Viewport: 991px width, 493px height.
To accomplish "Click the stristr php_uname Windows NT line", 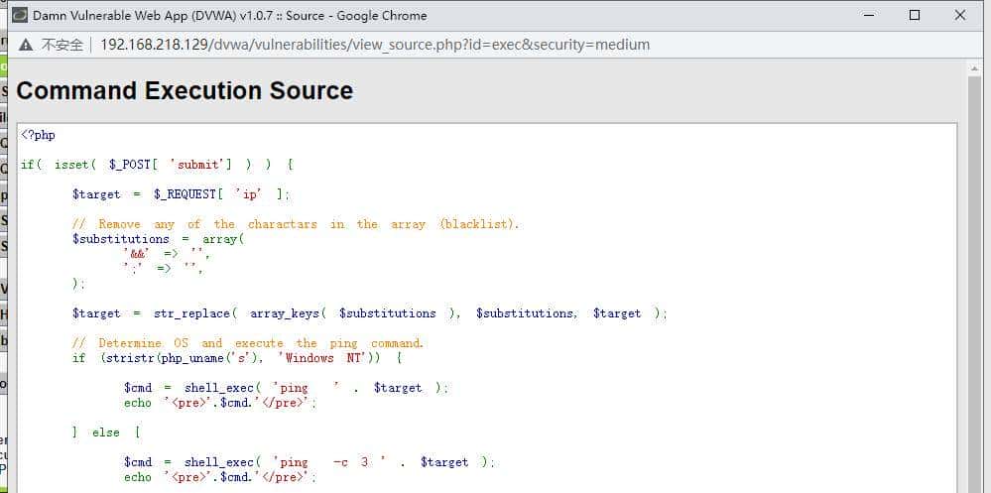I will 237,358.
